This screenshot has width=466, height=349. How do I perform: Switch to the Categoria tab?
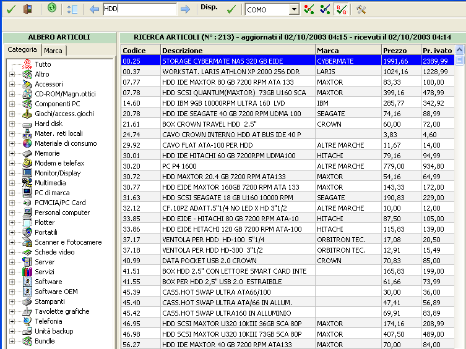tap(22, 49)
